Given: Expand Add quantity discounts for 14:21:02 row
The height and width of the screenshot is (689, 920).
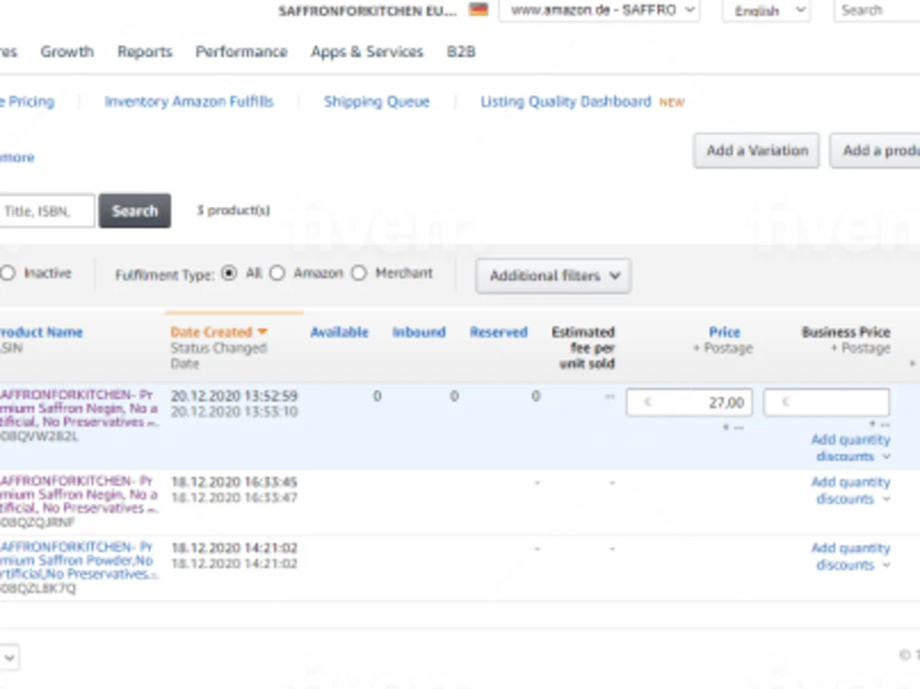Looking at the screenshot, I should click(850, 557).
